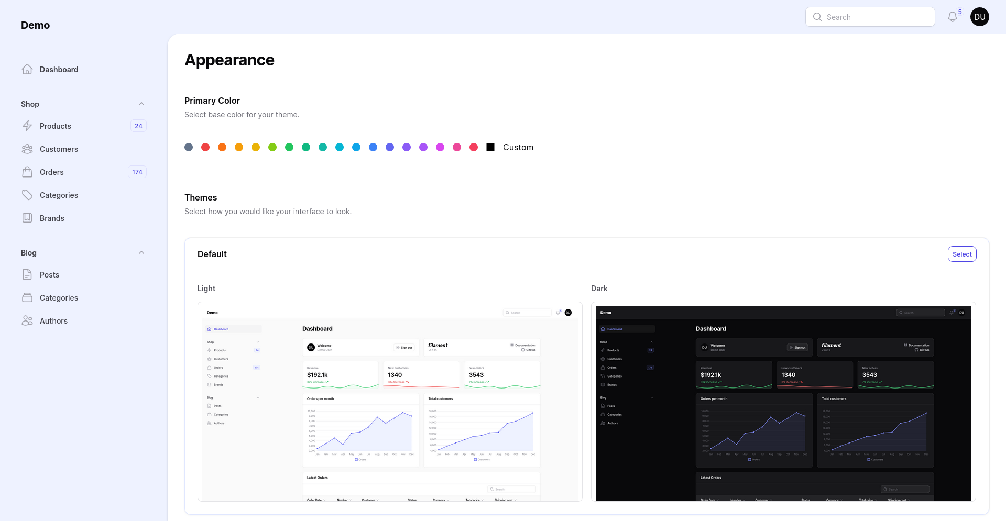Click the Customers people icon
The width and height of the screenshot is (1006, 521).
coord(27,149)
